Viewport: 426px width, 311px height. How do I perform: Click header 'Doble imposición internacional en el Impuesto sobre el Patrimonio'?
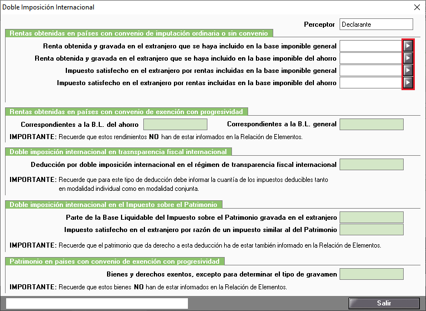[x=114, y=205]
